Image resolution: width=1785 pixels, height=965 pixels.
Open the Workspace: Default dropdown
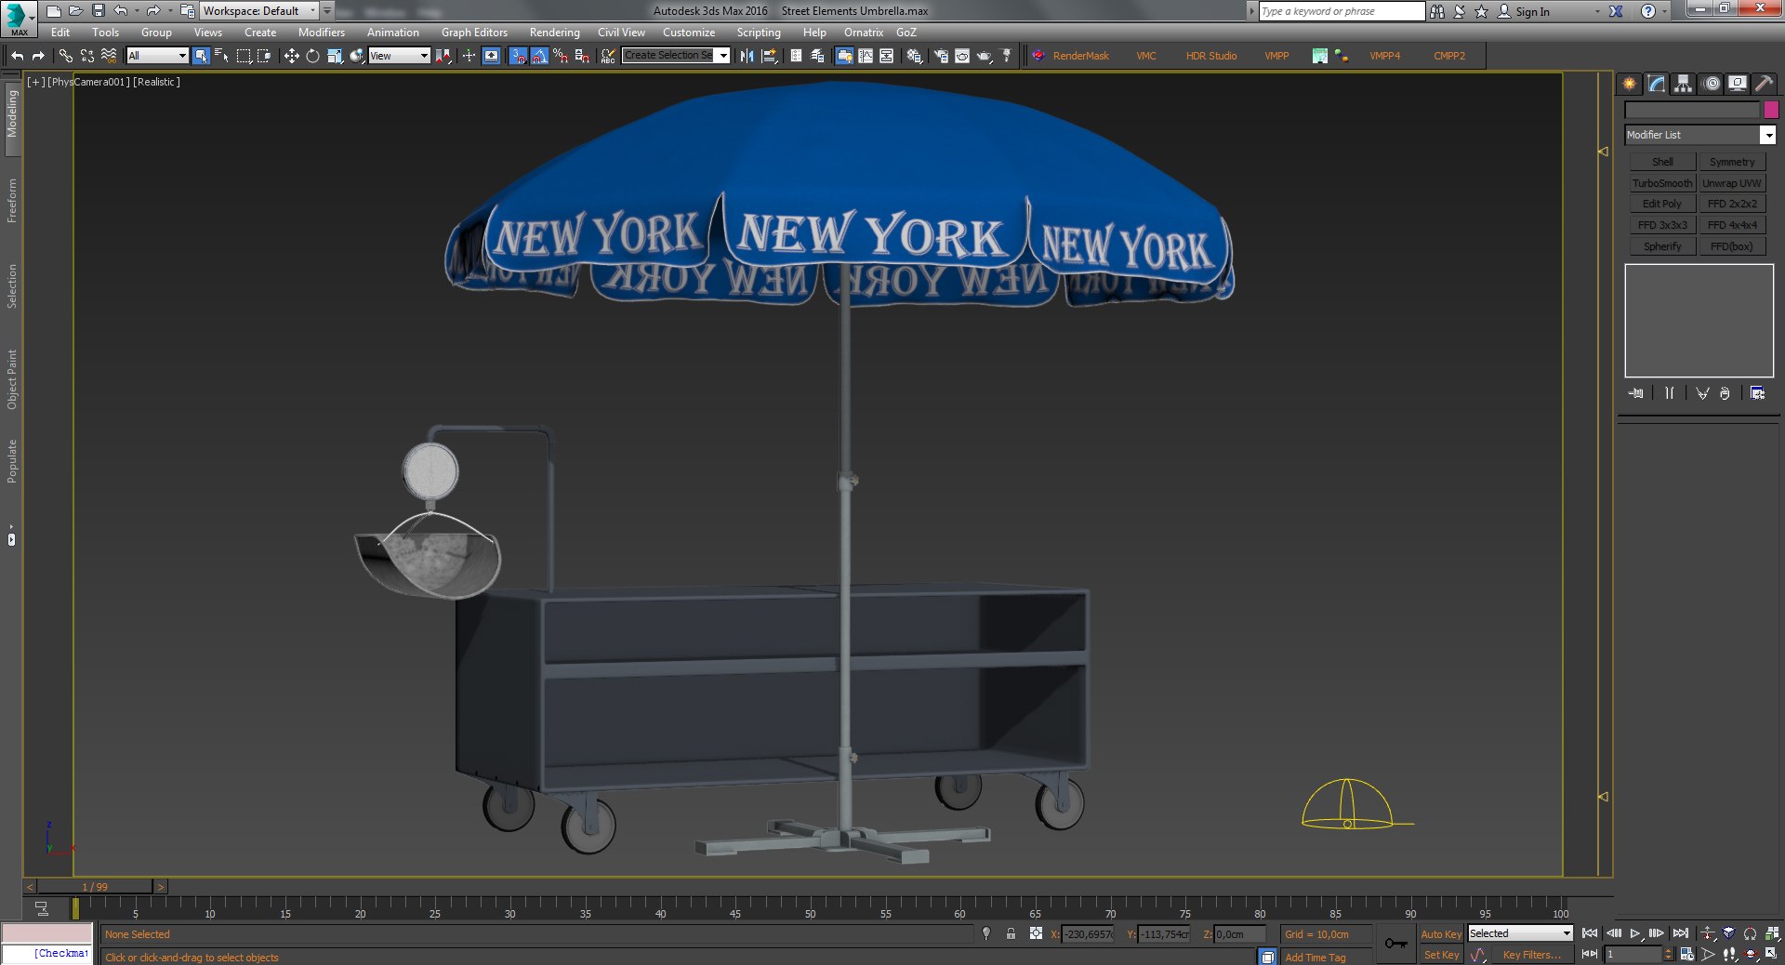click(x=259, y=11)
